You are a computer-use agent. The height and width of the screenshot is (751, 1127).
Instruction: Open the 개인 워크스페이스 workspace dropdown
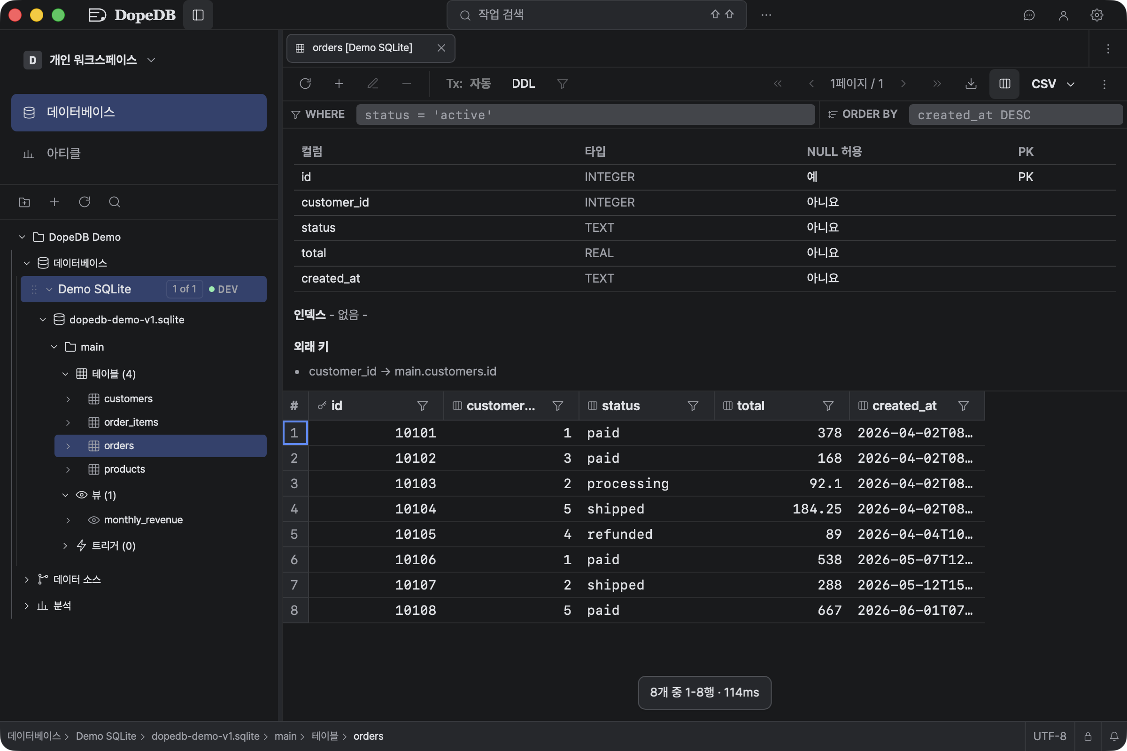[x=90, y=60]
